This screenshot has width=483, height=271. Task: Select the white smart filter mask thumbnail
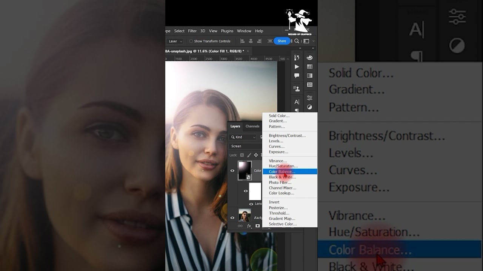pos(255,192)
